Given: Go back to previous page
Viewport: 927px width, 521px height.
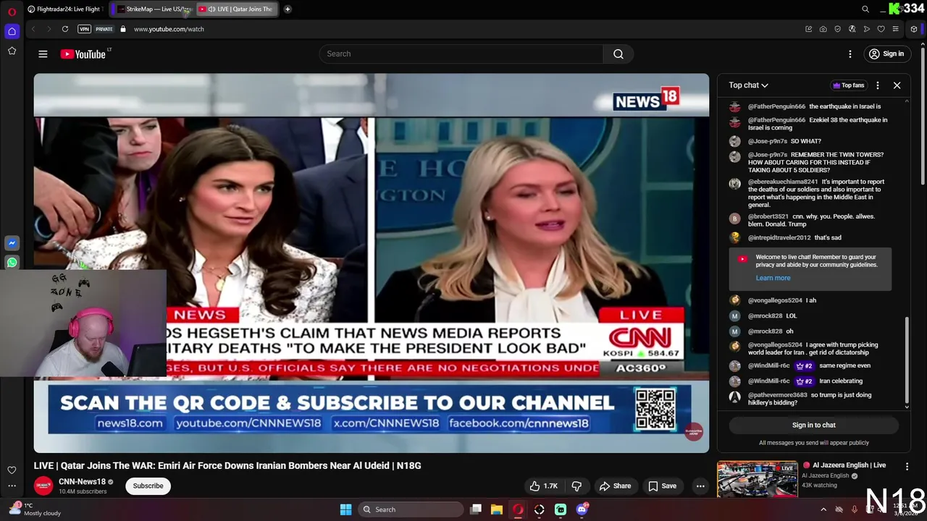Looking at the screenshot, I should [33, 29].
